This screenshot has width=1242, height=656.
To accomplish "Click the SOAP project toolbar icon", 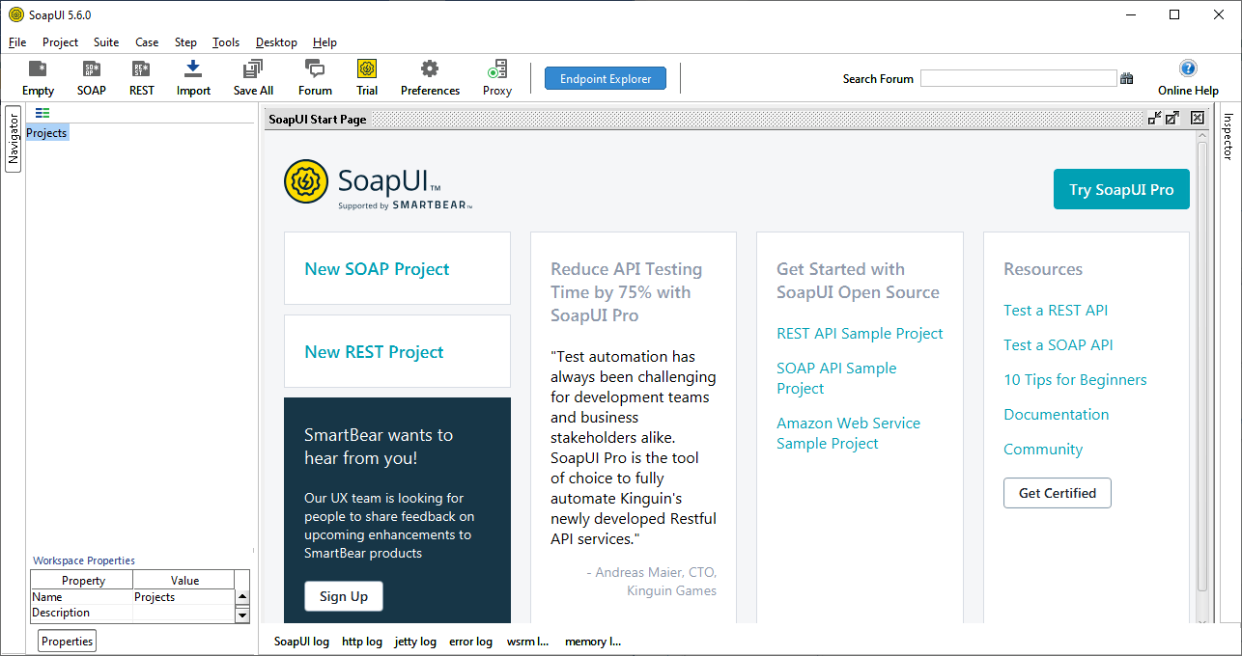I will click(x=92, y=77).
